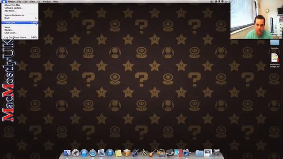Image resolution: width=283 pixels, height=159 pixels.
Task: Open the View menu
Action: coord(32,1)
